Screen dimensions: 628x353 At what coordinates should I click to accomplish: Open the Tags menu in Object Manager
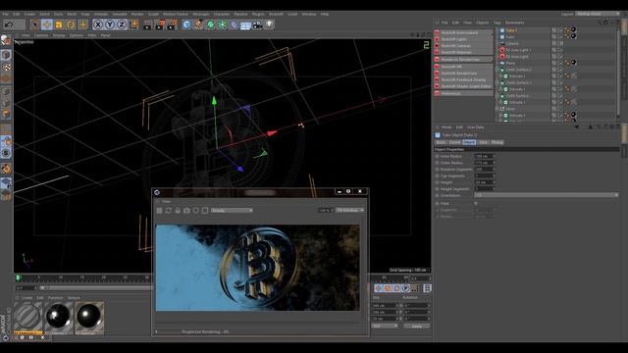click(497, 23)
